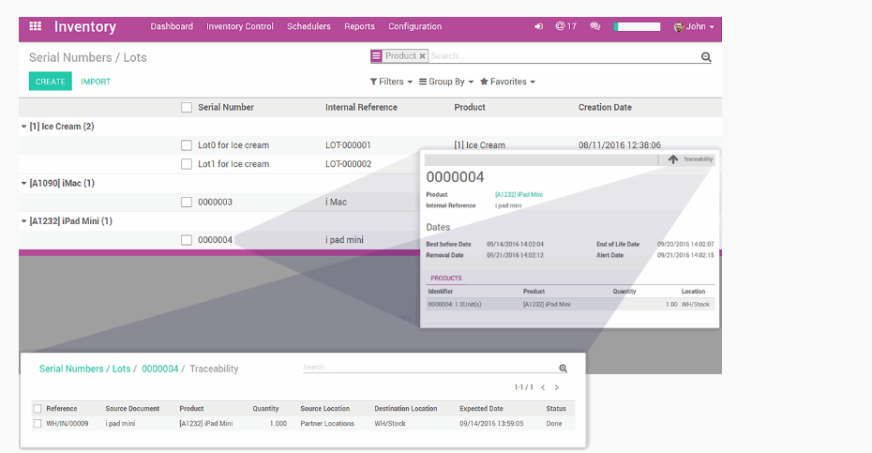872x453 pixels.
Task: Open the Configuration menu
Action: click(414, 26)
